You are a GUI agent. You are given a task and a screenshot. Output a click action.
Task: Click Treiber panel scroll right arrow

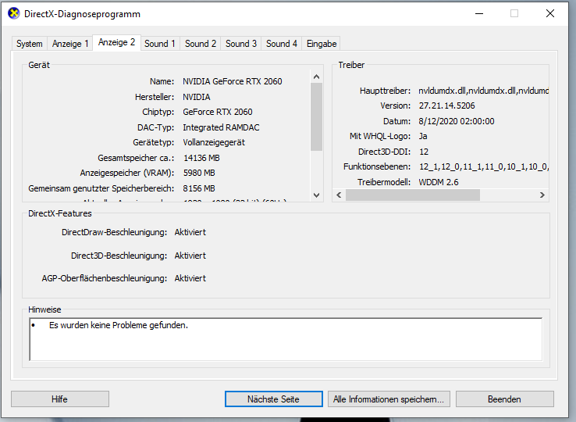click(x=542, y=195)
